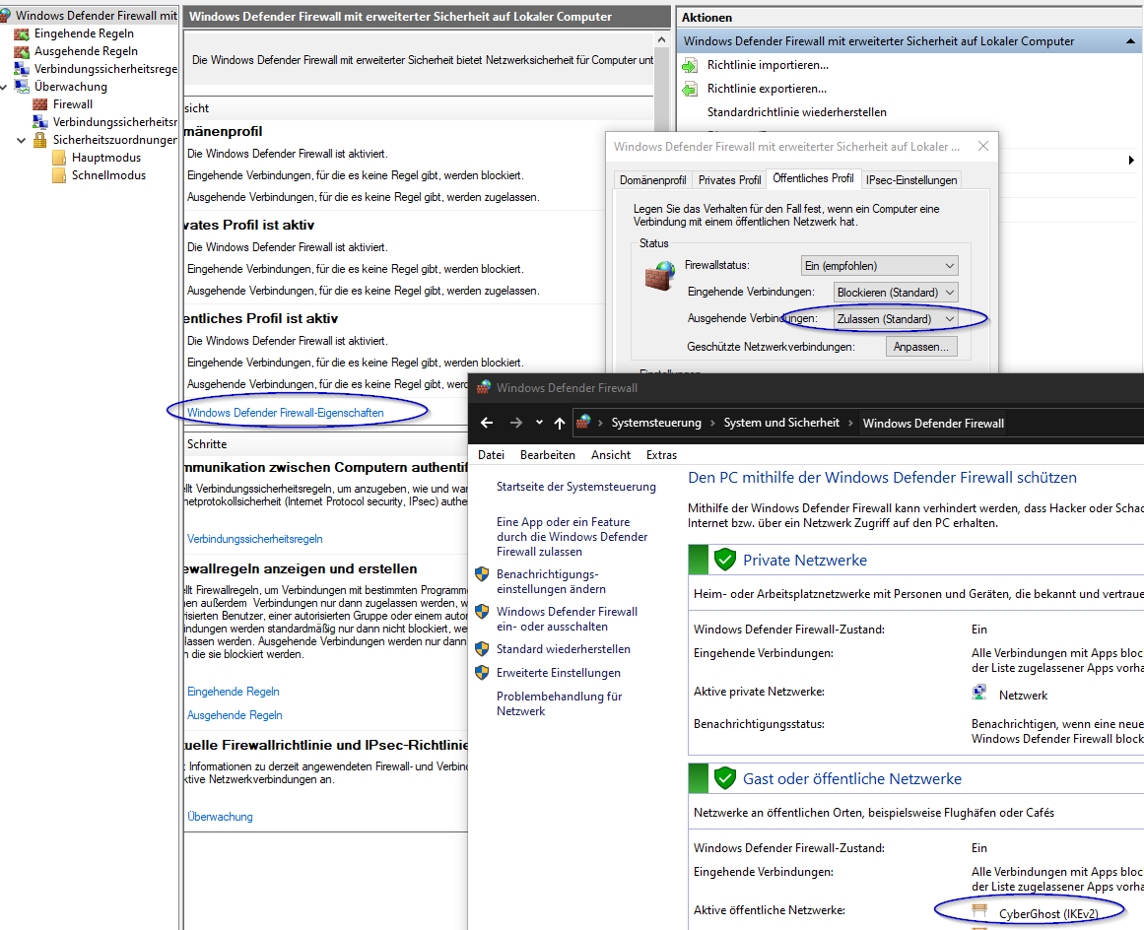Open the Firewallstatus dropdown
This screenshot has height=930, width=1144.
click(x=879, y=266)
